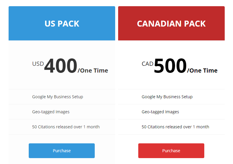Image resolution: width=233 pixels, height=164 pixels.
Task: Click '/One Time' text in the US pack
Action: tap(93, 70)
